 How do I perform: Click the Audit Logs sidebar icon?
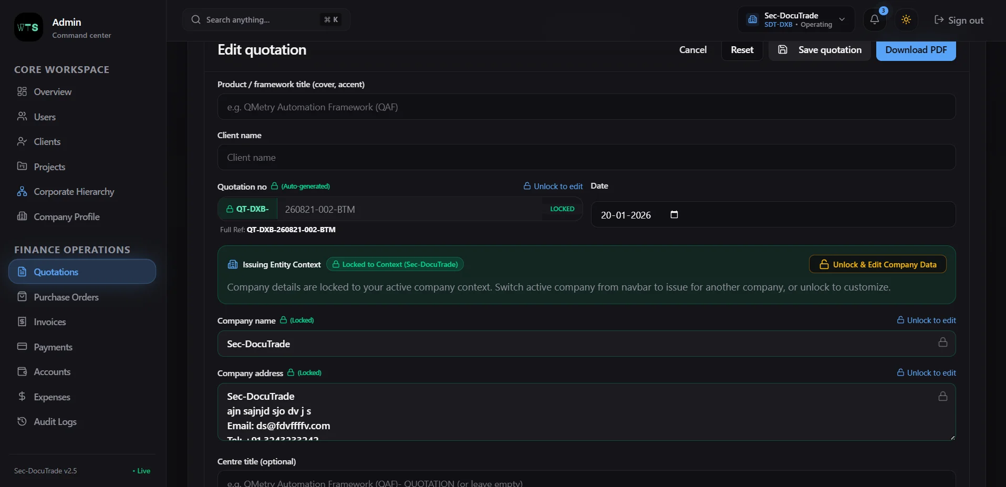click(x=22, y=422)
